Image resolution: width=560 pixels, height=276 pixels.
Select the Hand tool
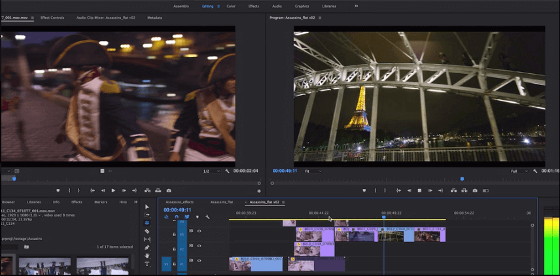(x=147, y=256)
